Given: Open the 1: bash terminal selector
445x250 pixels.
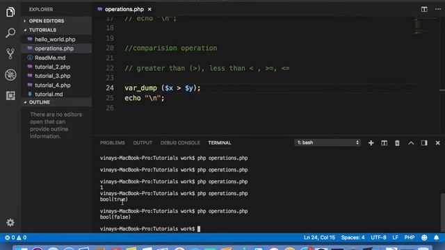Looking at the screenshot, I should click(x=327, y=142).
